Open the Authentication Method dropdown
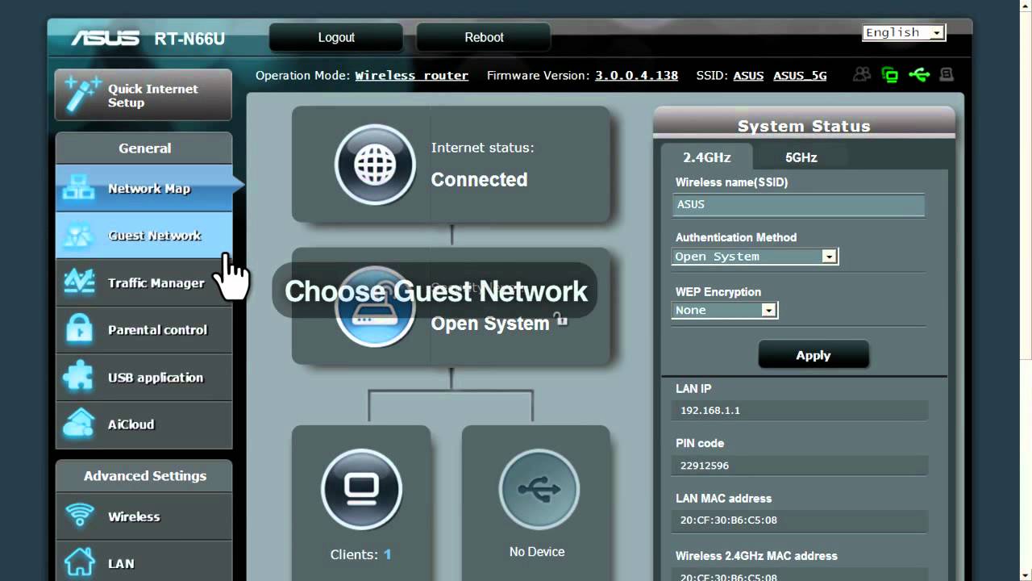This screenshot has height=581, width=1032. (x=755, y=257)
